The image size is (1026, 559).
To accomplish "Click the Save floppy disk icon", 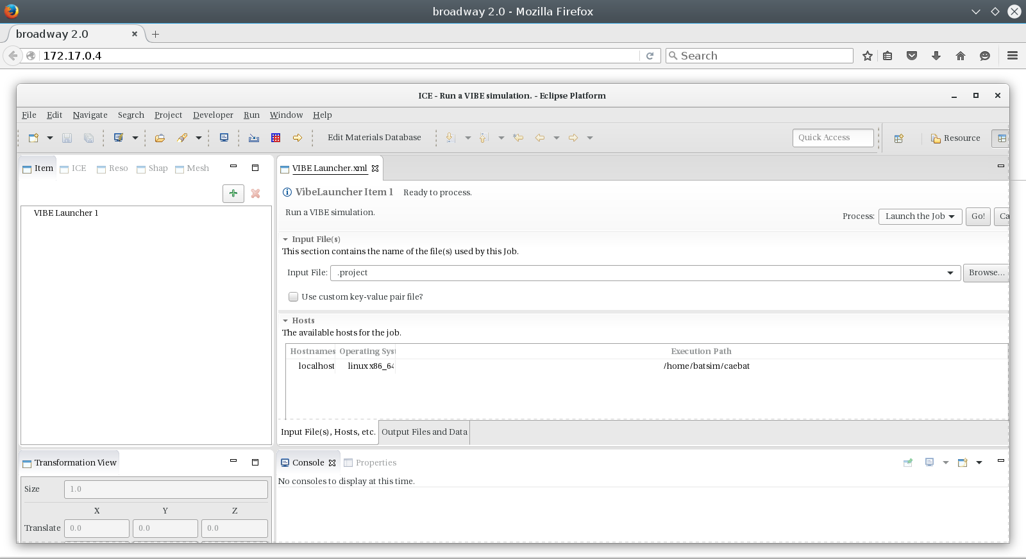I will [x=67, y=138].
